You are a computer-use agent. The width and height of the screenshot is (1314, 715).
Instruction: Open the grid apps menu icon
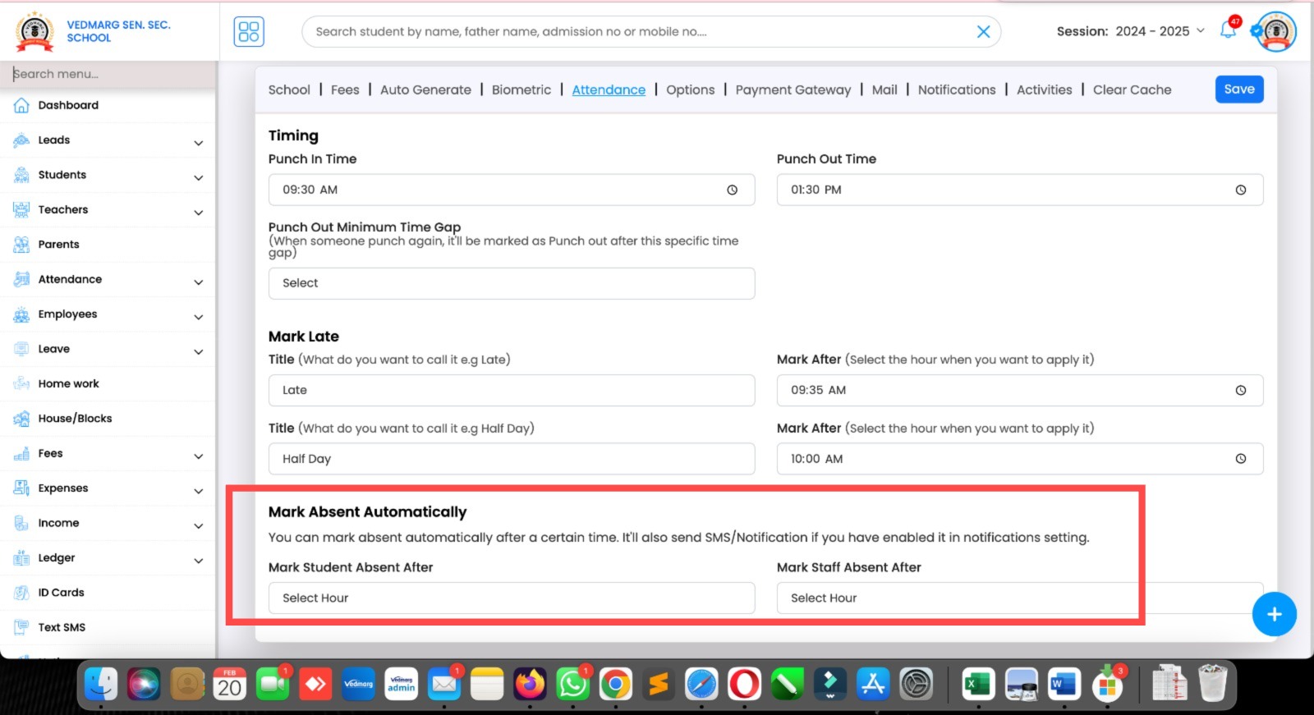249,32
